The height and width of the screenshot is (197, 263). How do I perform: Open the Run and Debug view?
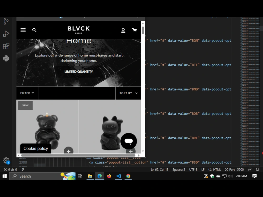click(6, 34)
